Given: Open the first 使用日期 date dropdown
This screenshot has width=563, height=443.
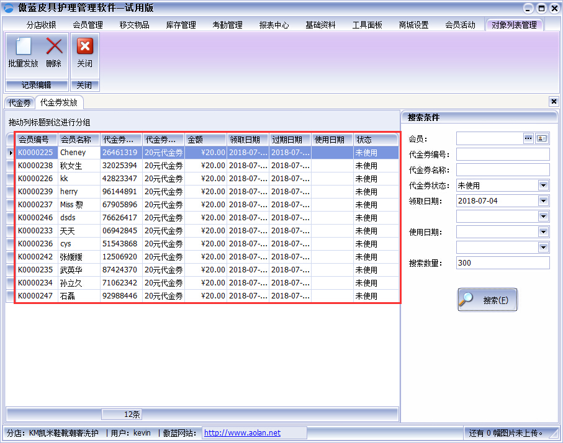Looking at the screenshot, I should click(543, 231).
